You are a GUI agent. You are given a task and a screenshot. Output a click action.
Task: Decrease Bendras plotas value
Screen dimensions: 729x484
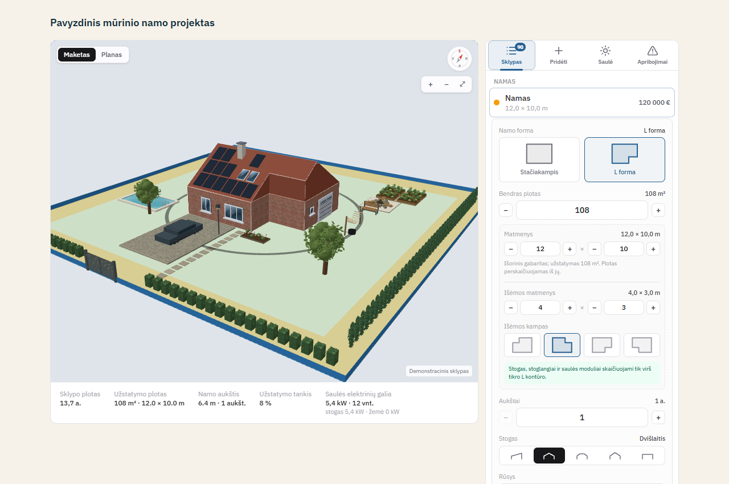[x=506, y=210]
